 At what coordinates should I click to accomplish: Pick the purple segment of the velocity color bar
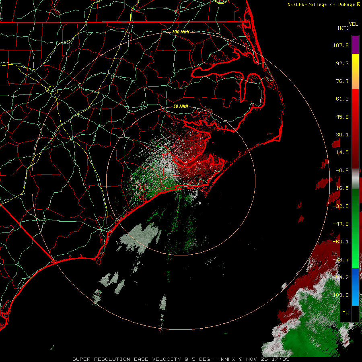(x=355, y=45)
